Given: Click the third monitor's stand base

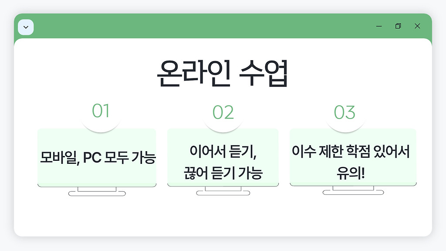Looking at the screenshot, I should [353, 192].
